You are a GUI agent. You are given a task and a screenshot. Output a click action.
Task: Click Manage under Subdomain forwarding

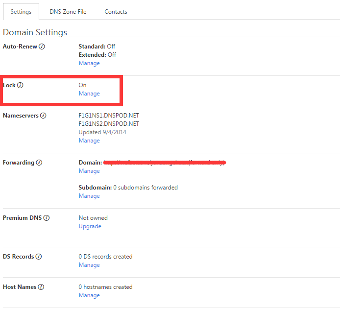point(89,196)
